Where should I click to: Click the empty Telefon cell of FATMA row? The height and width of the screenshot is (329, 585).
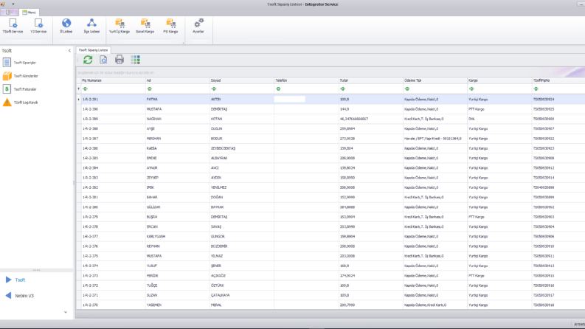(x=306, y=100)
